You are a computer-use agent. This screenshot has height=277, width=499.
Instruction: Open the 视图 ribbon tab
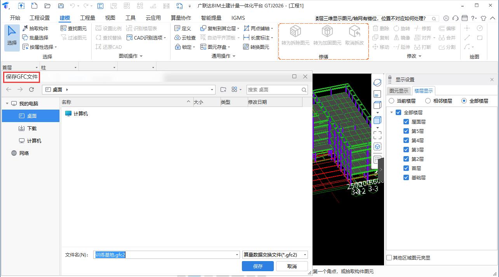110,18
